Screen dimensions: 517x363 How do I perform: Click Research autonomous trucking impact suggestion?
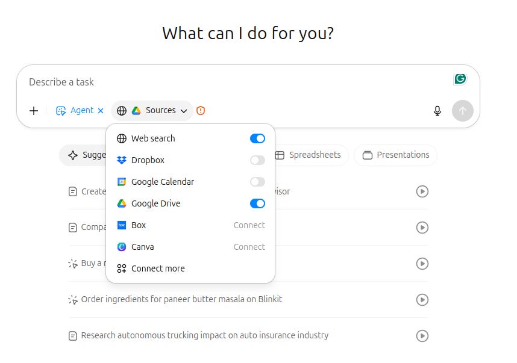click(204, 336)
